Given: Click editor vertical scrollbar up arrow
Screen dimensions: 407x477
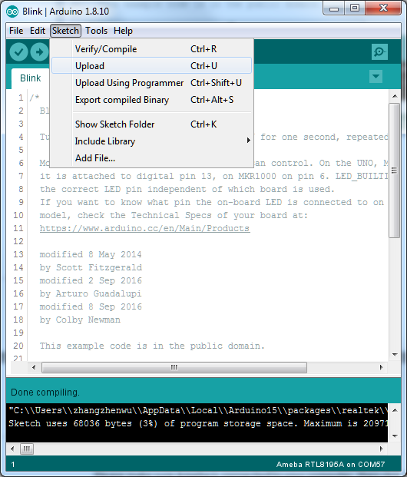Looking at the screenshot, I should click(395, 96).
